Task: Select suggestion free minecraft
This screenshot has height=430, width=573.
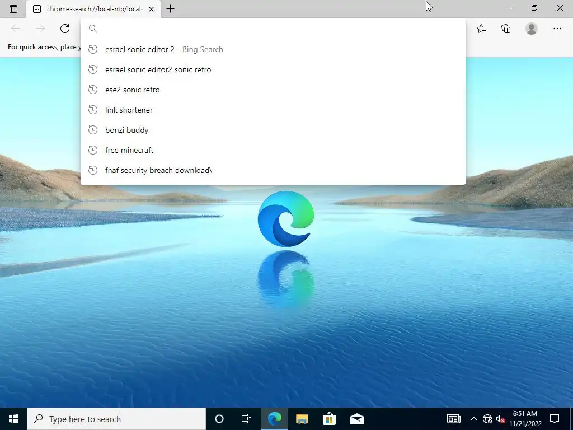Action: click(x=273, y=150)
